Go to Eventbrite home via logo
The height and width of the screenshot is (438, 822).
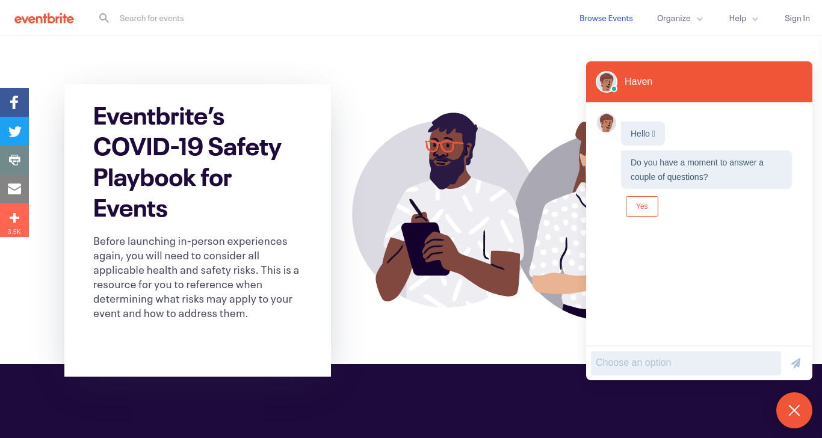click(44, 18)
